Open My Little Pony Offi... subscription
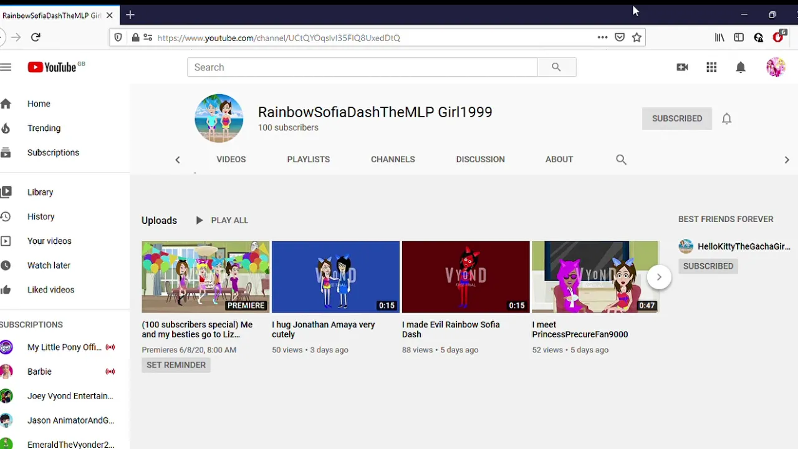The image size is (798, 449). point(65,347)
